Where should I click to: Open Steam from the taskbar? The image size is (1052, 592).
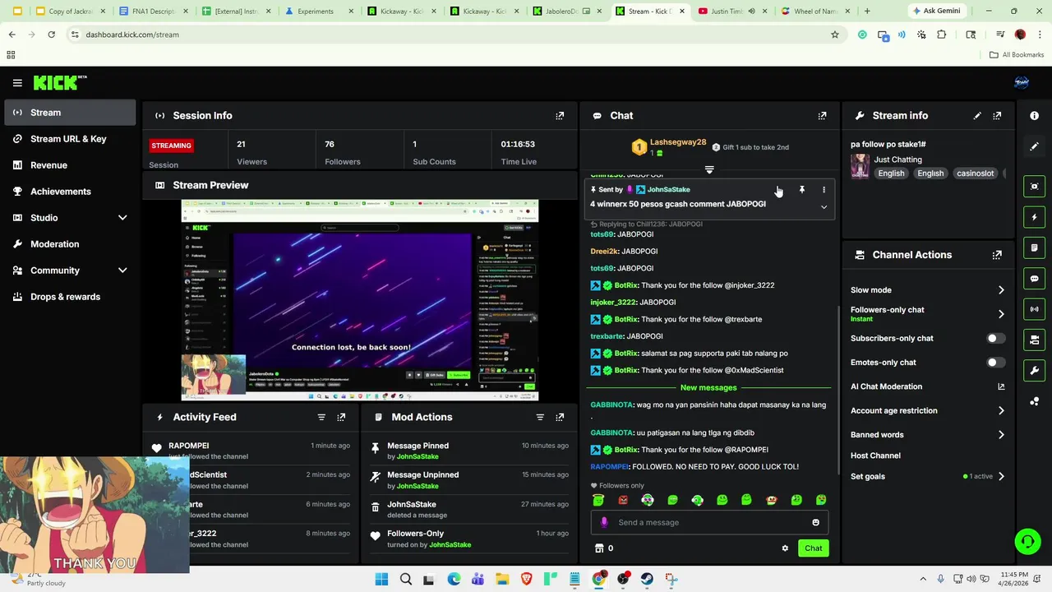coord(647,580)
